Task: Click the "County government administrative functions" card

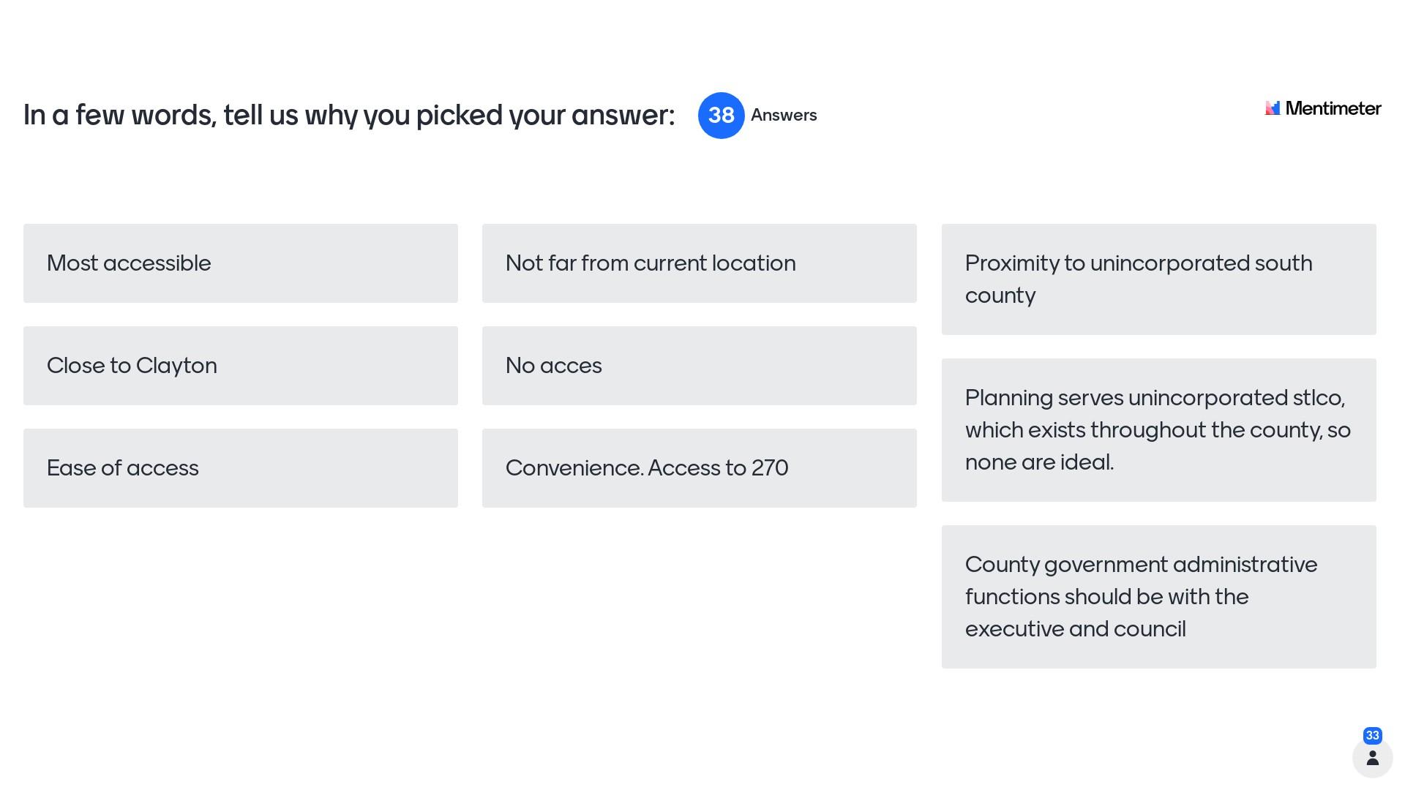Action: point(1158,597)
